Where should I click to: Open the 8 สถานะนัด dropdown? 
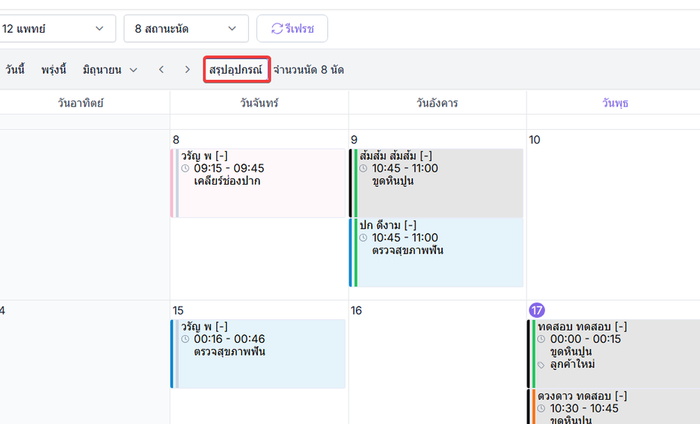pyautogui.click(x=186, y=29)
